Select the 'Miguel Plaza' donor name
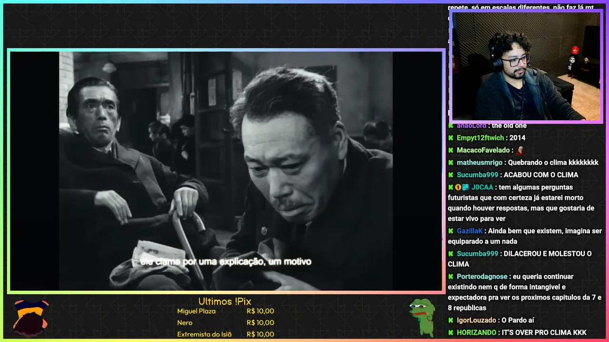Viewport: 609px width, 342px height. (196, 311)
